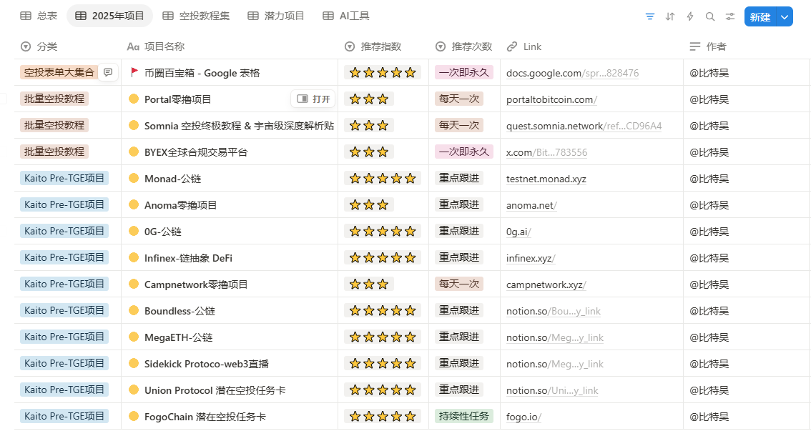This screenshot has height=431, width=811.
Task: Open the anoma.net link
Action: tap(531, 205)
